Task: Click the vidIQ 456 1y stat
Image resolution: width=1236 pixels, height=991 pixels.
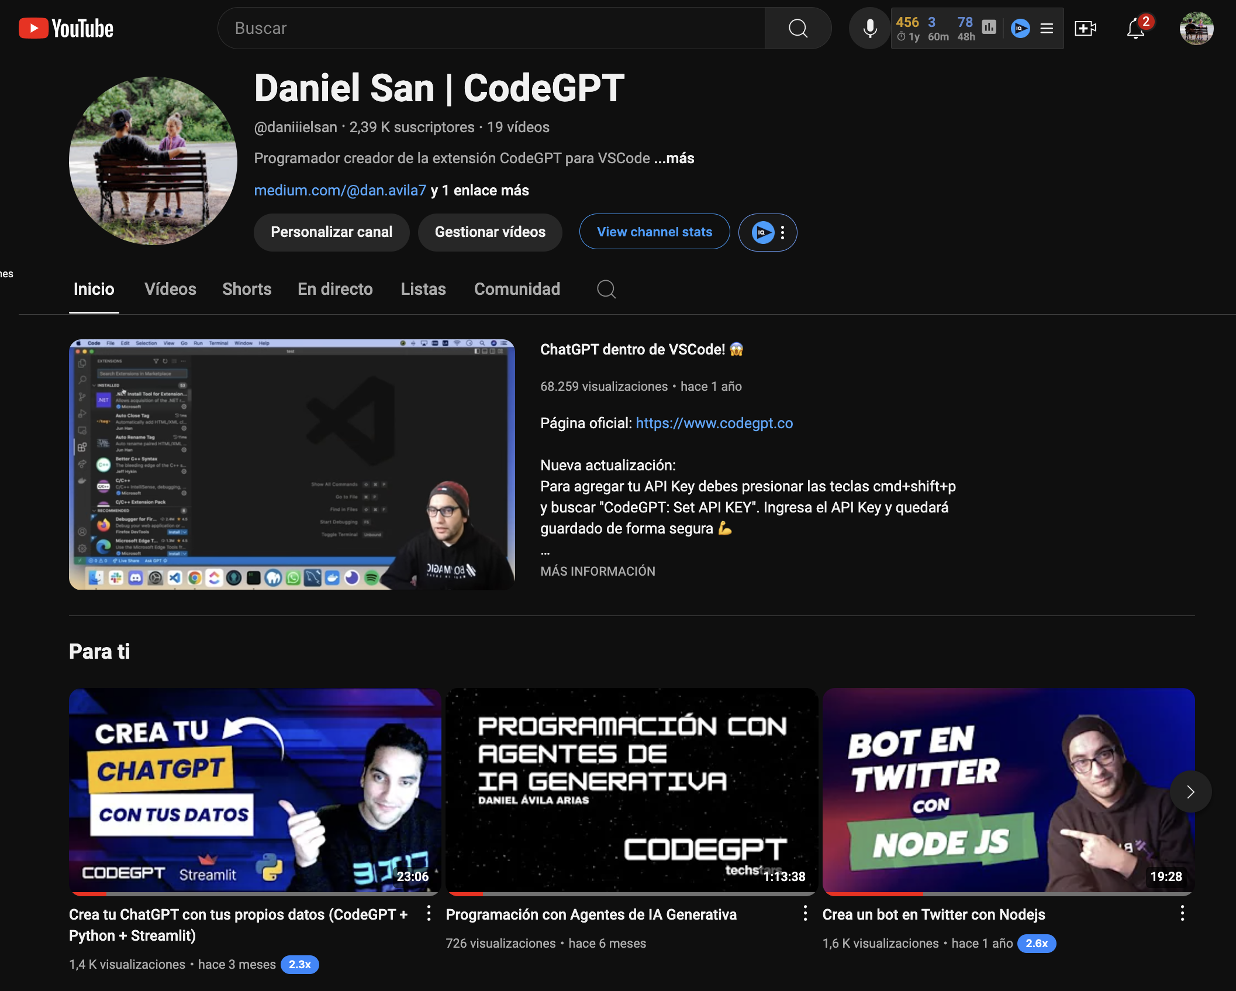Action: (907, 29)
